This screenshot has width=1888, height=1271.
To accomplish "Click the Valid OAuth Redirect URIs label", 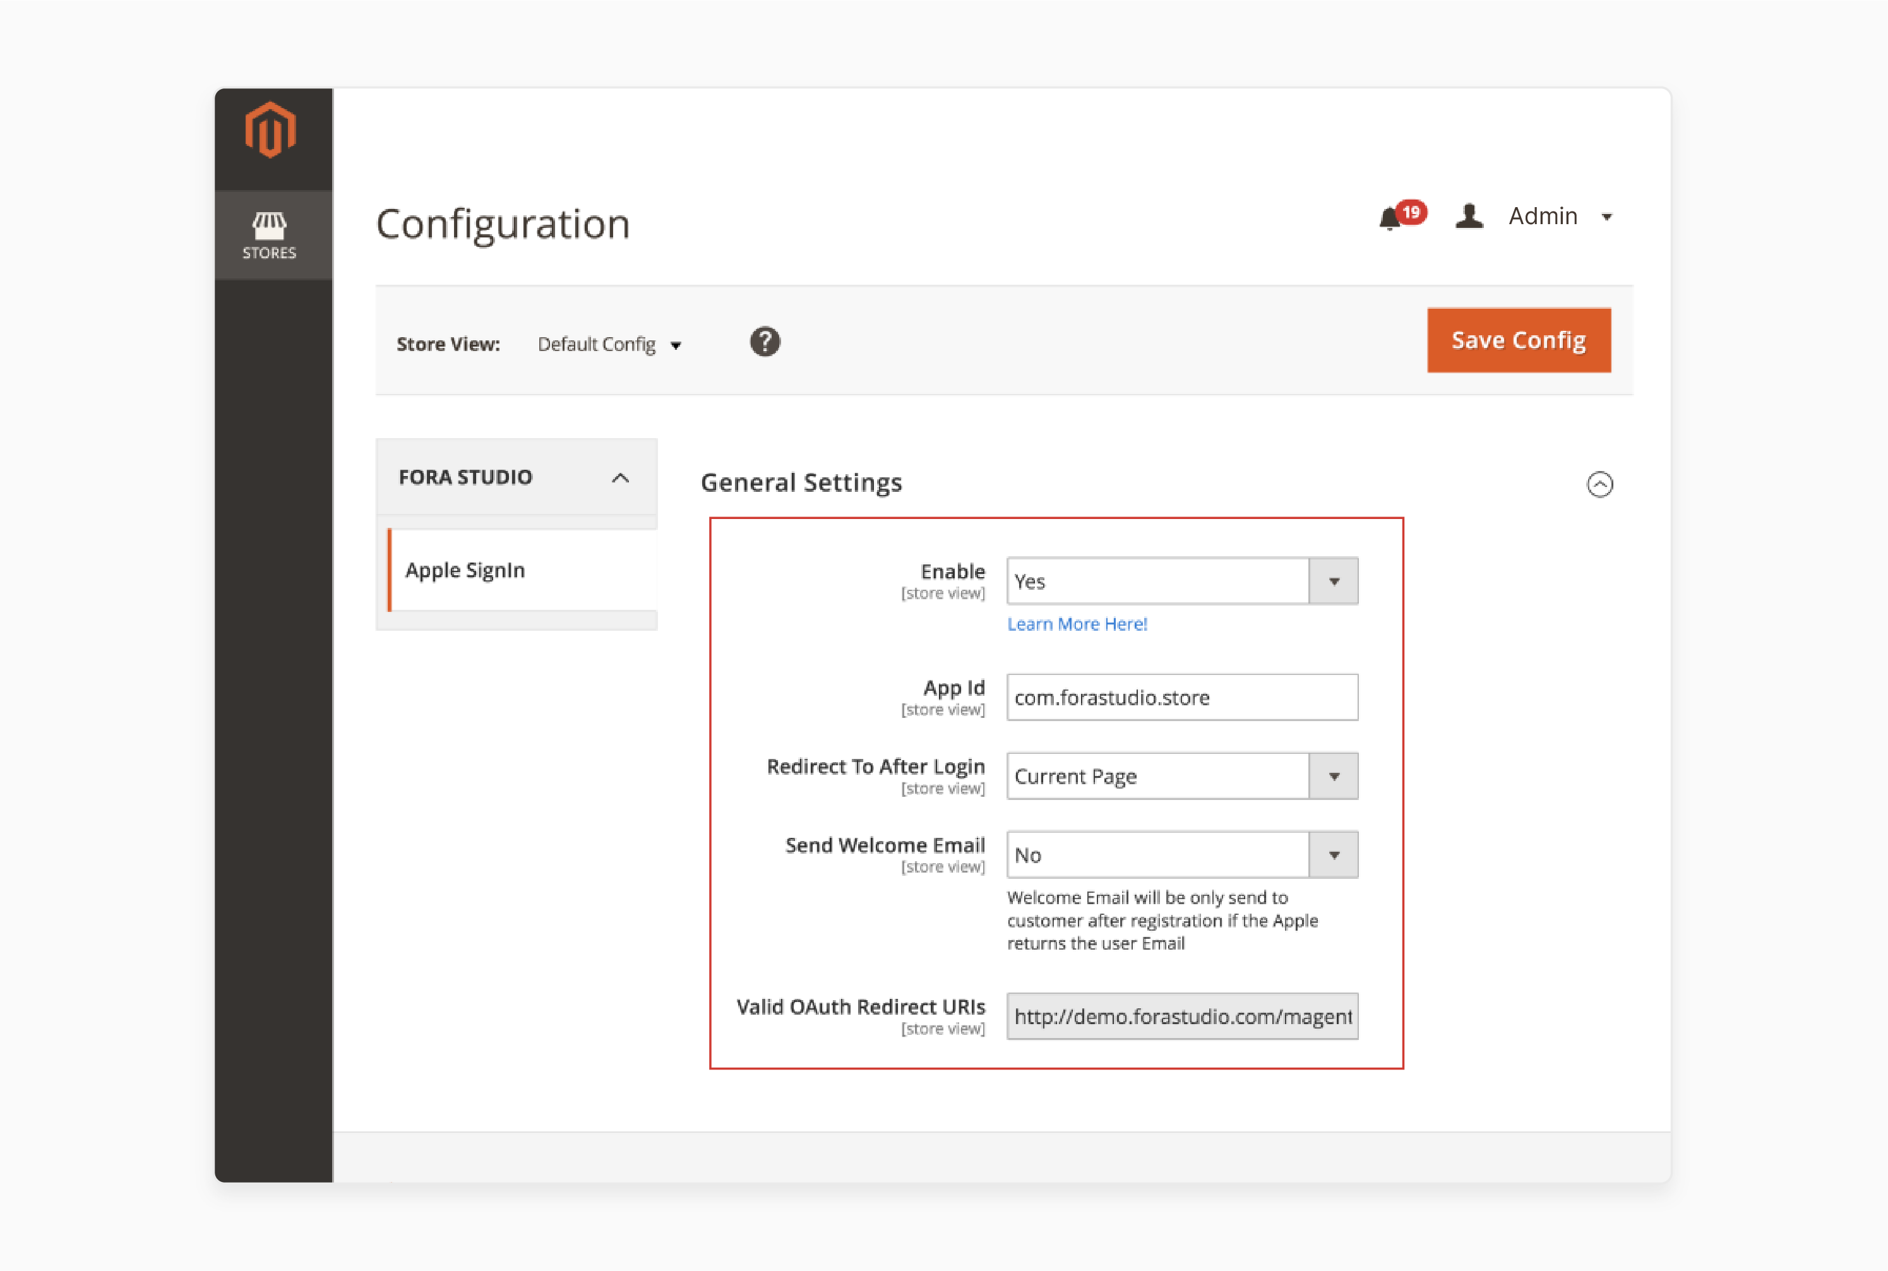I will [x=861, y=1006].
